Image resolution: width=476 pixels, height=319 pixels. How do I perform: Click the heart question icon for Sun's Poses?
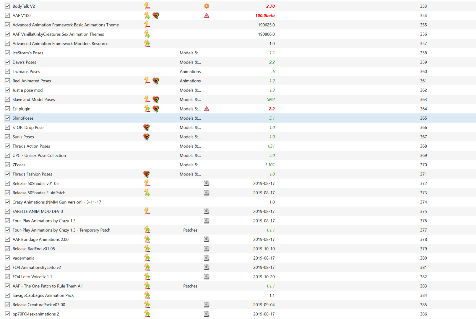147,137
